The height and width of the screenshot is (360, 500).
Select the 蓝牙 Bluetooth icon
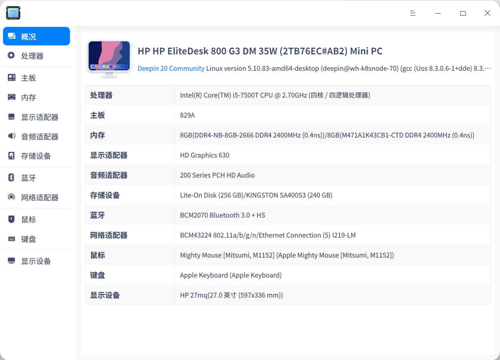tap(11, 177)
